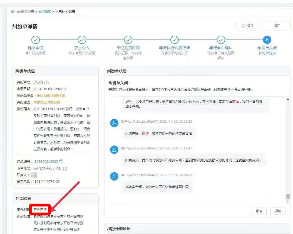Viewport: 293px width, 234px height.
Task: Click the 举证判责阶段 step circle icon
Action: 128,40
